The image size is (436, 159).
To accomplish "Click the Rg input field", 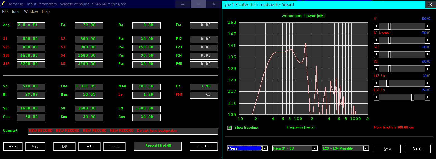I will tap(146, 25).
